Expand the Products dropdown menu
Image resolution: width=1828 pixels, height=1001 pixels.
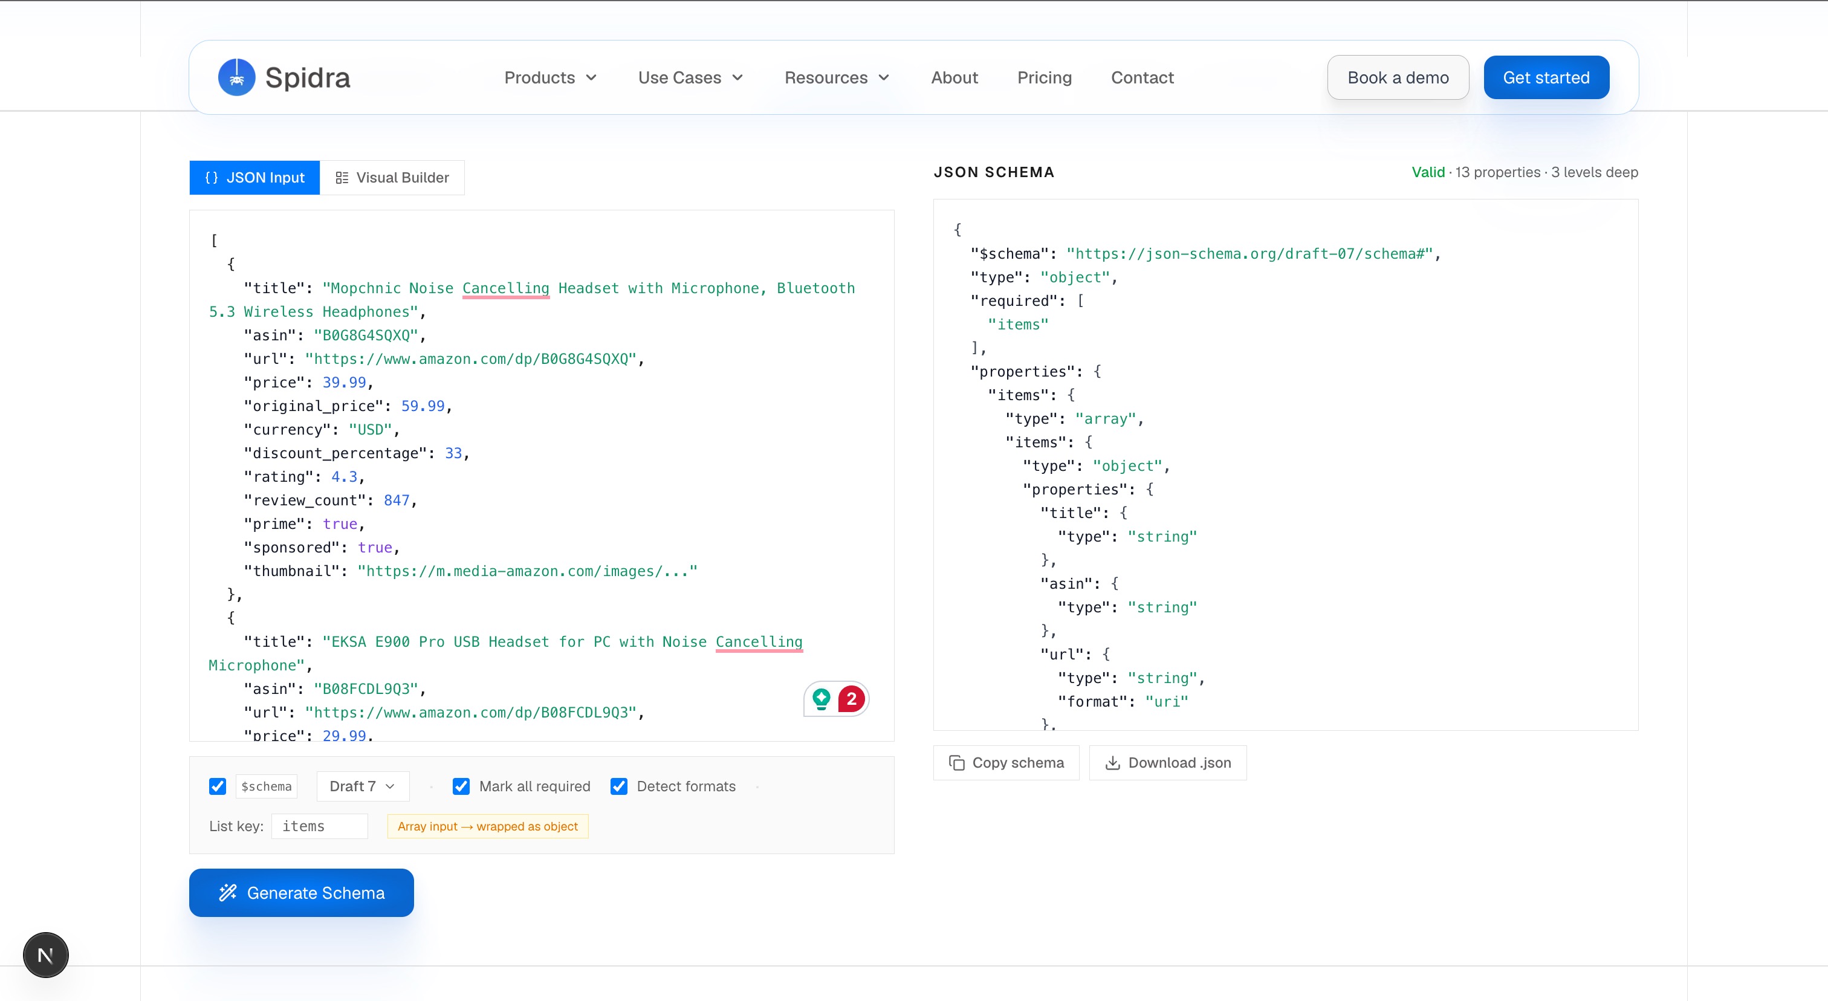pyautogui.click(x=551, y=77)
